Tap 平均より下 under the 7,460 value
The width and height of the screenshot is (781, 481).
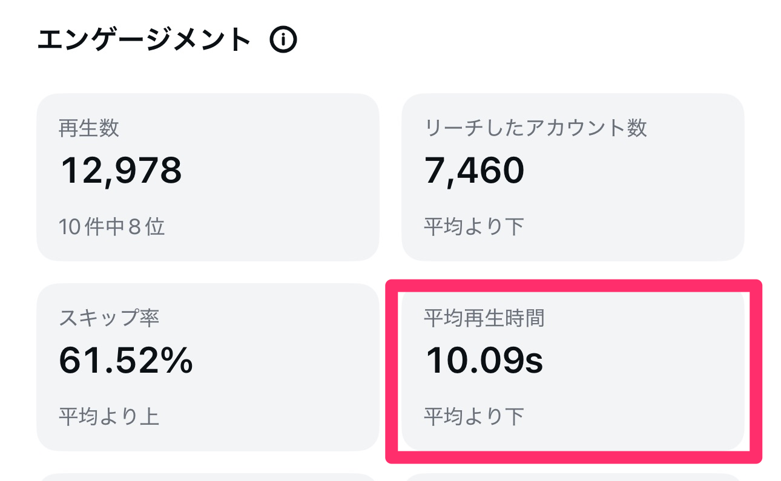[473, 227]
